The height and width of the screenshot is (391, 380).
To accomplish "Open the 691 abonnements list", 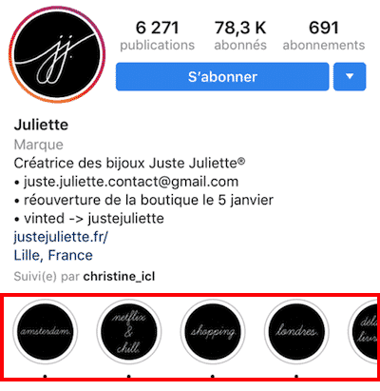I will (324, 35).
